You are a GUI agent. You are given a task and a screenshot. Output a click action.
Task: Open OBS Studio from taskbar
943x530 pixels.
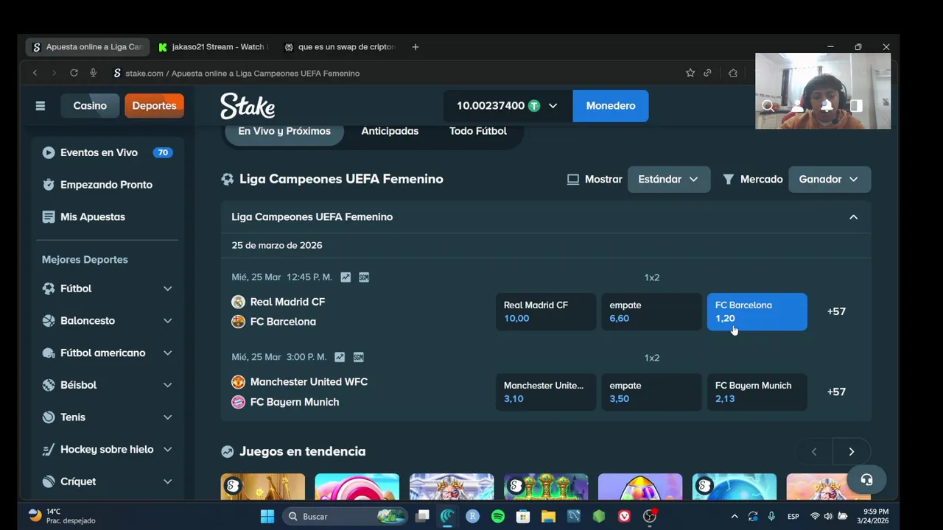pos(649,517)
